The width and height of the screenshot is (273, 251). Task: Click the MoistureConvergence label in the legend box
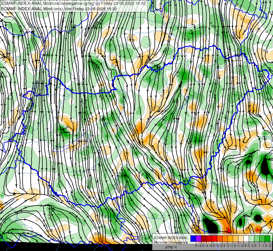tap(171, 242)
